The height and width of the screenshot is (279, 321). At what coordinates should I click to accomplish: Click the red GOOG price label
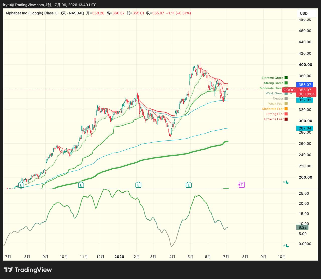tap(289, 90)
